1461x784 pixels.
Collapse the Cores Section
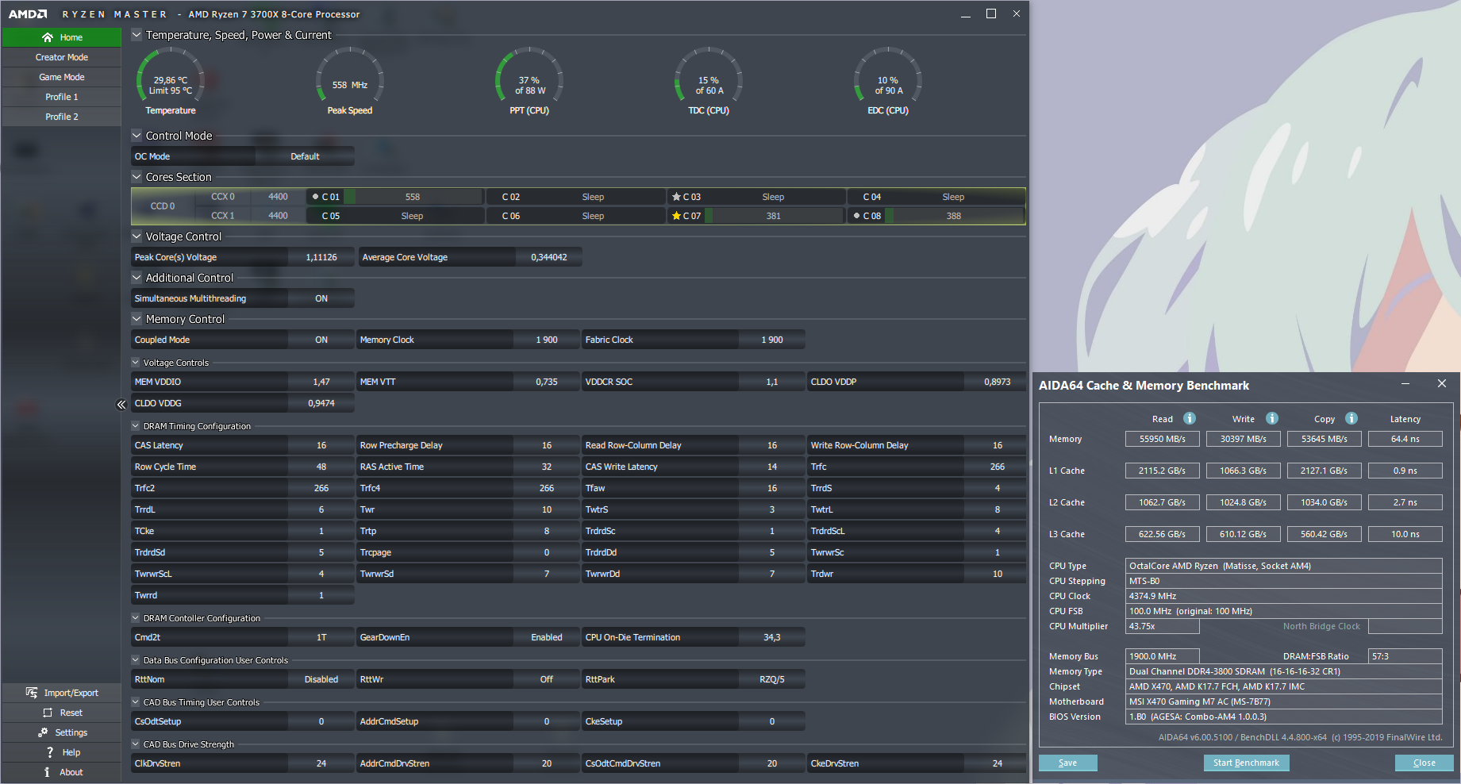pos(136,177)
